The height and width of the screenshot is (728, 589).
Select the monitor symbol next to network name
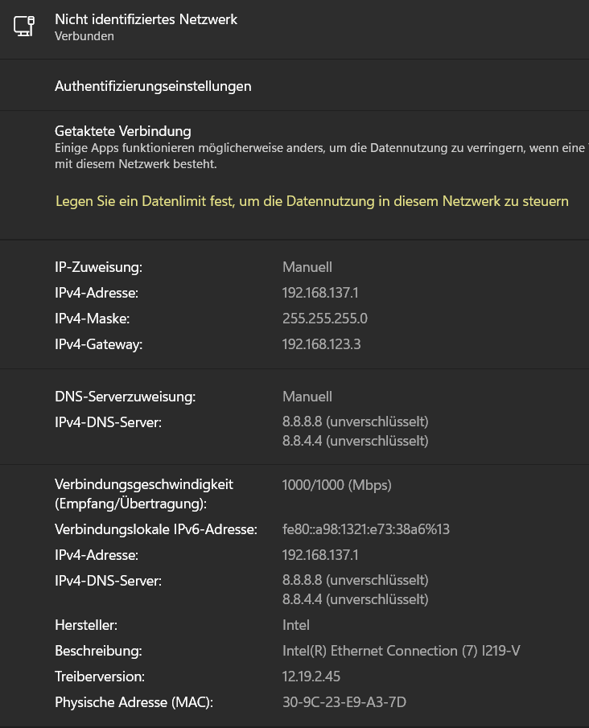24,26
